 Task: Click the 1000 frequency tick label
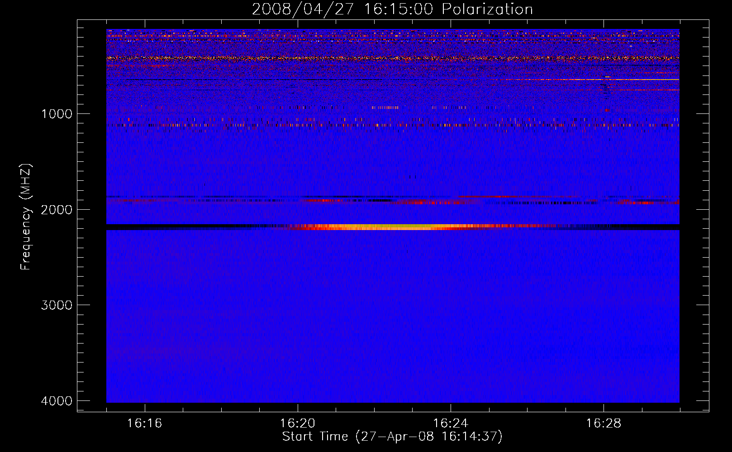57,114
